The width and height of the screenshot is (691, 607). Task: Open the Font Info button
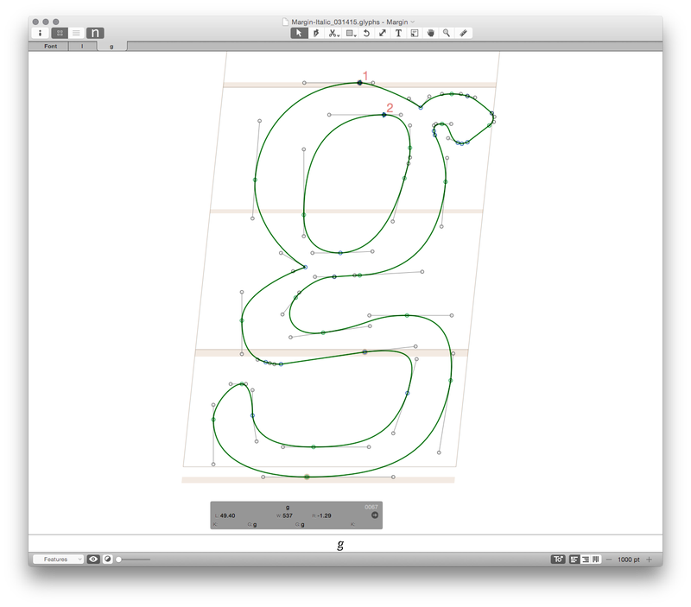point(40,33)
